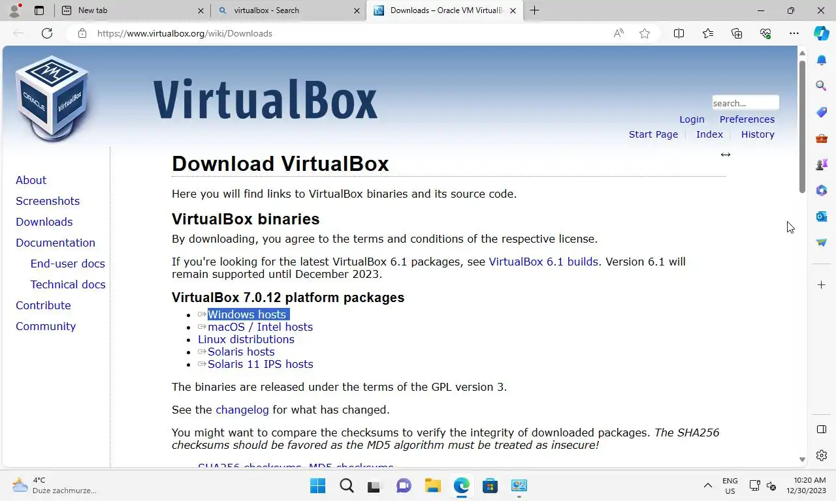Open Drop paper plane icon in sidebar
The width and height of the screenshot is (836, 501).
pos(822,243)
